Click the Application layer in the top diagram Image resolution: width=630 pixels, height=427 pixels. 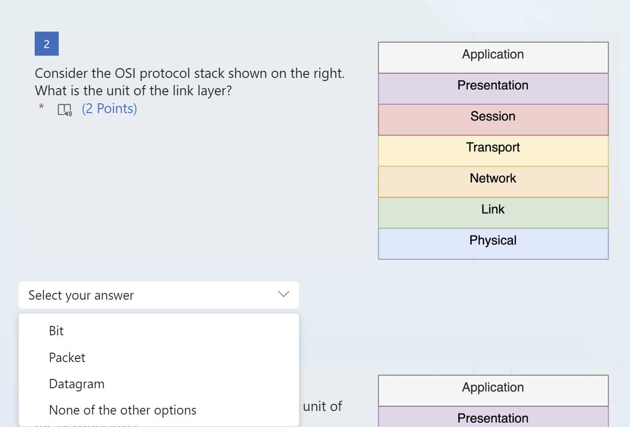tap(493, 57)
